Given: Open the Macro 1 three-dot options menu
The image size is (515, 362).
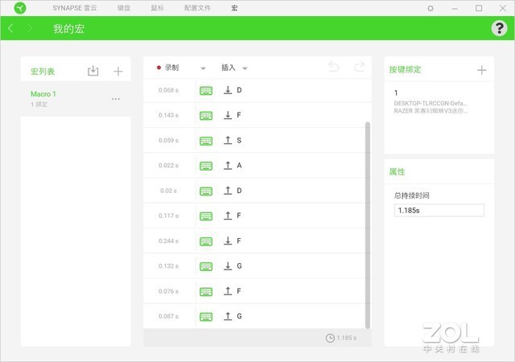Looking at the screenshot, I should click(x=116, y=99).
